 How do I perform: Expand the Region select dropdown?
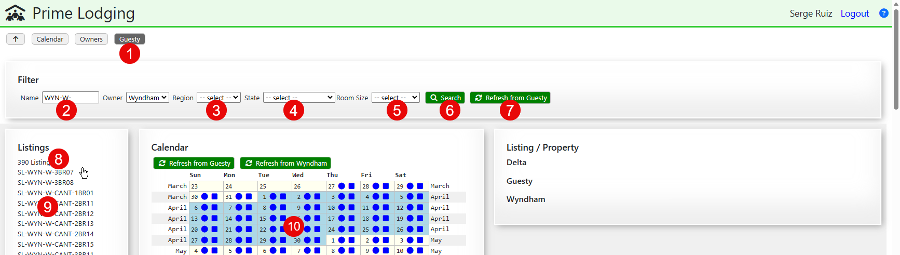click(219, 98)
